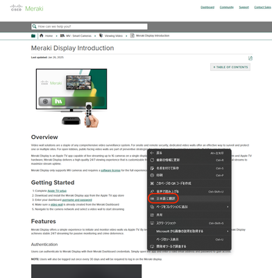The image size is (272, 278).
Task: Click the Cisco Meraki logo
Action: click(x=27, y=8)
